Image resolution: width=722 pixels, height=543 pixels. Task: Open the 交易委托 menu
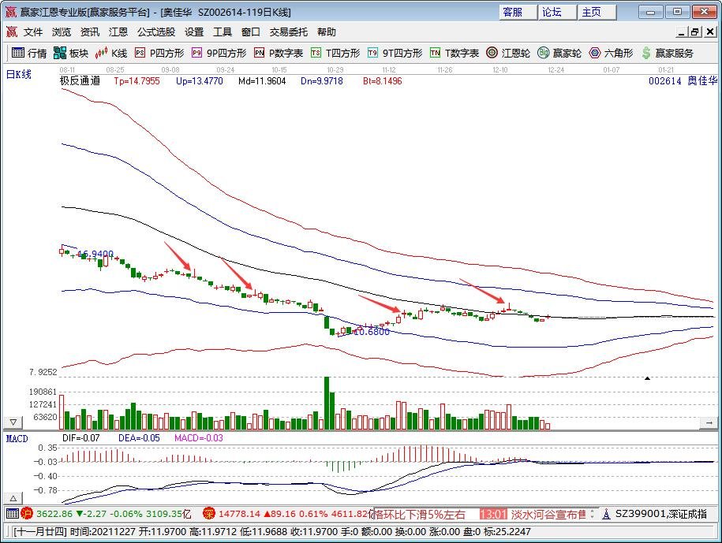pos(289,32)
